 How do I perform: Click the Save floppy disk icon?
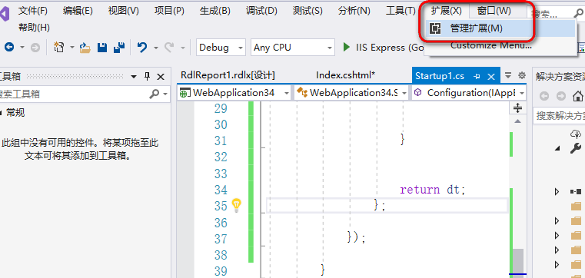[102, 48]
